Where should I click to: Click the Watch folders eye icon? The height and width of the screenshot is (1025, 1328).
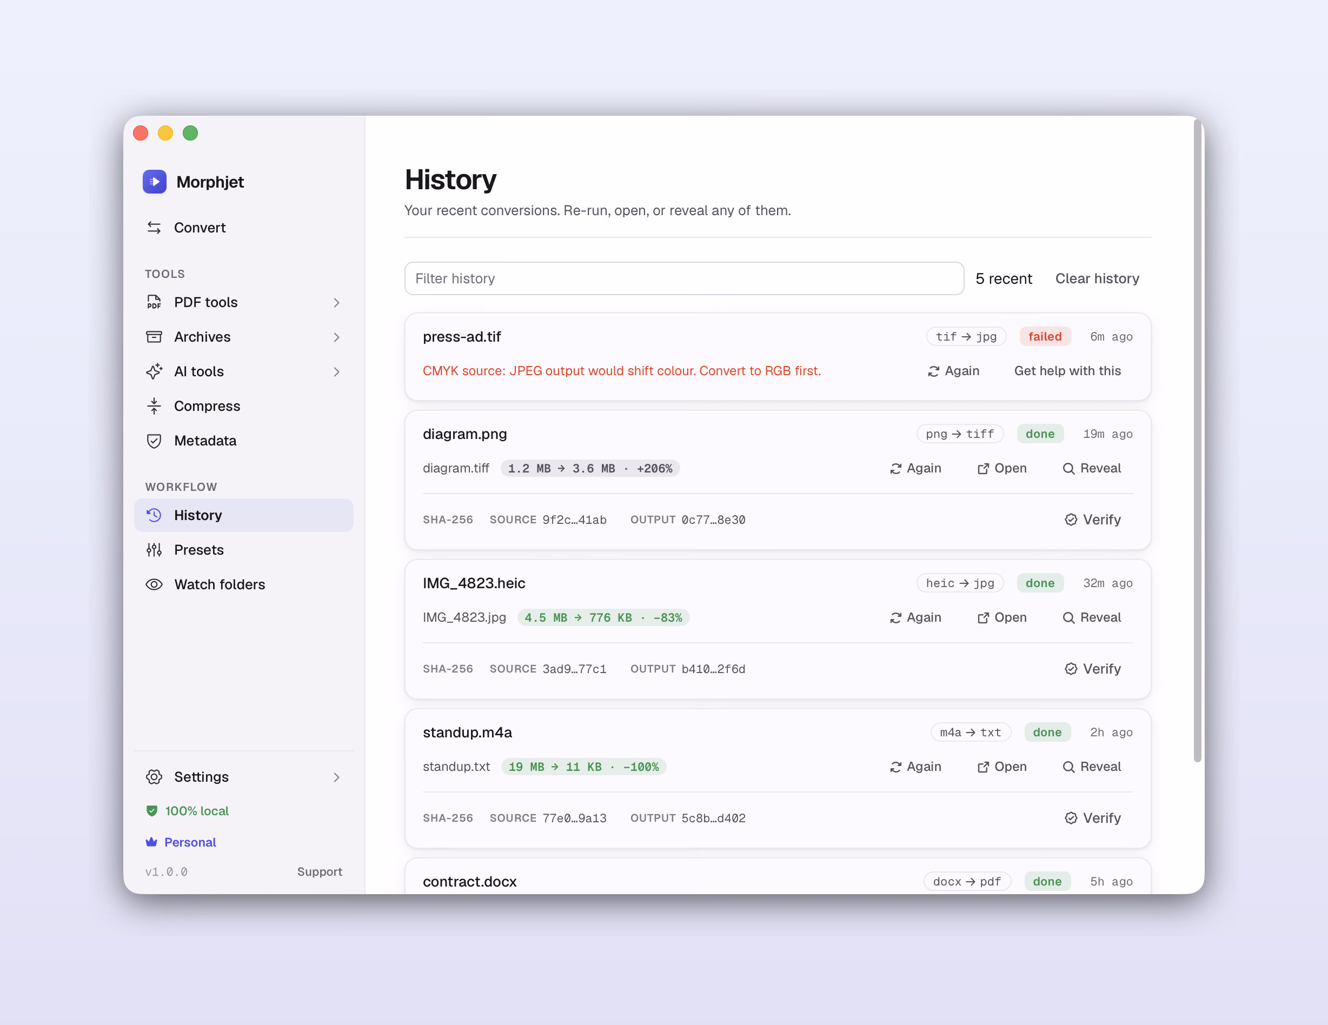click(155, 585)
